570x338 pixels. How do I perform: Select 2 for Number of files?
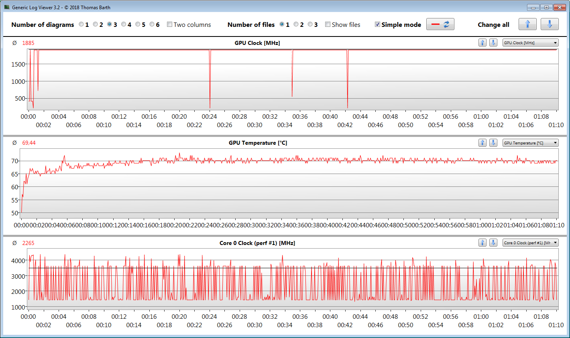click(296, 24)
